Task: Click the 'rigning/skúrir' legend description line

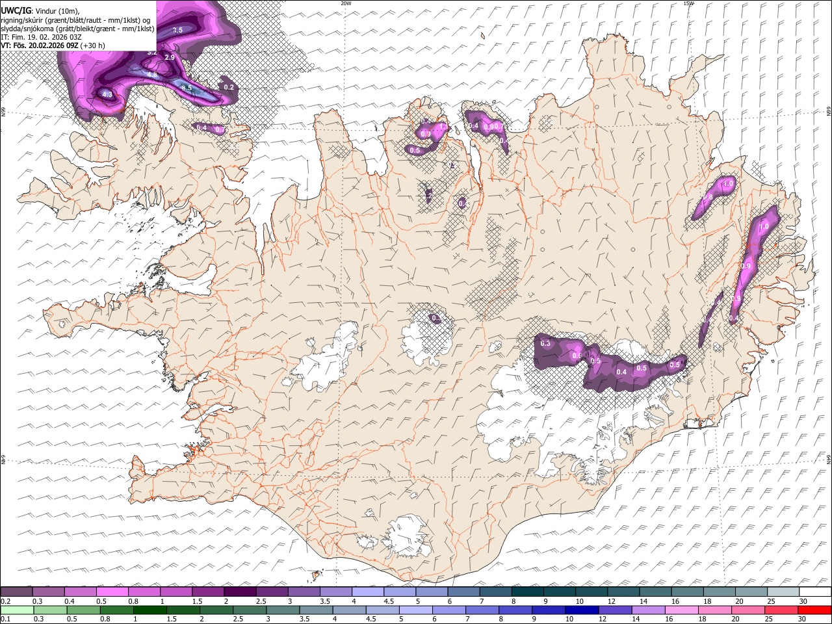Action: tap(75, 19)
